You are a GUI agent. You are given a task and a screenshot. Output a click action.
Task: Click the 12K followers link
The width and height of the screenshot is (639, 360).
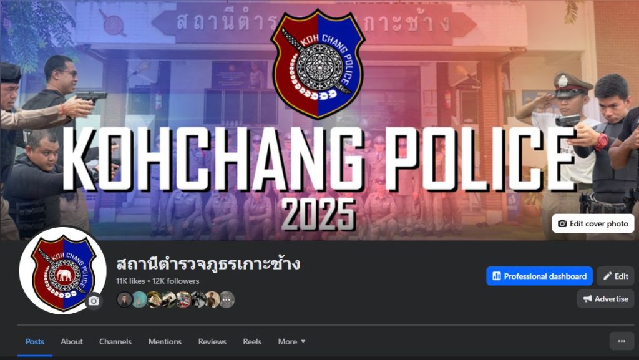pyautogui.click(x=175, y=281)
